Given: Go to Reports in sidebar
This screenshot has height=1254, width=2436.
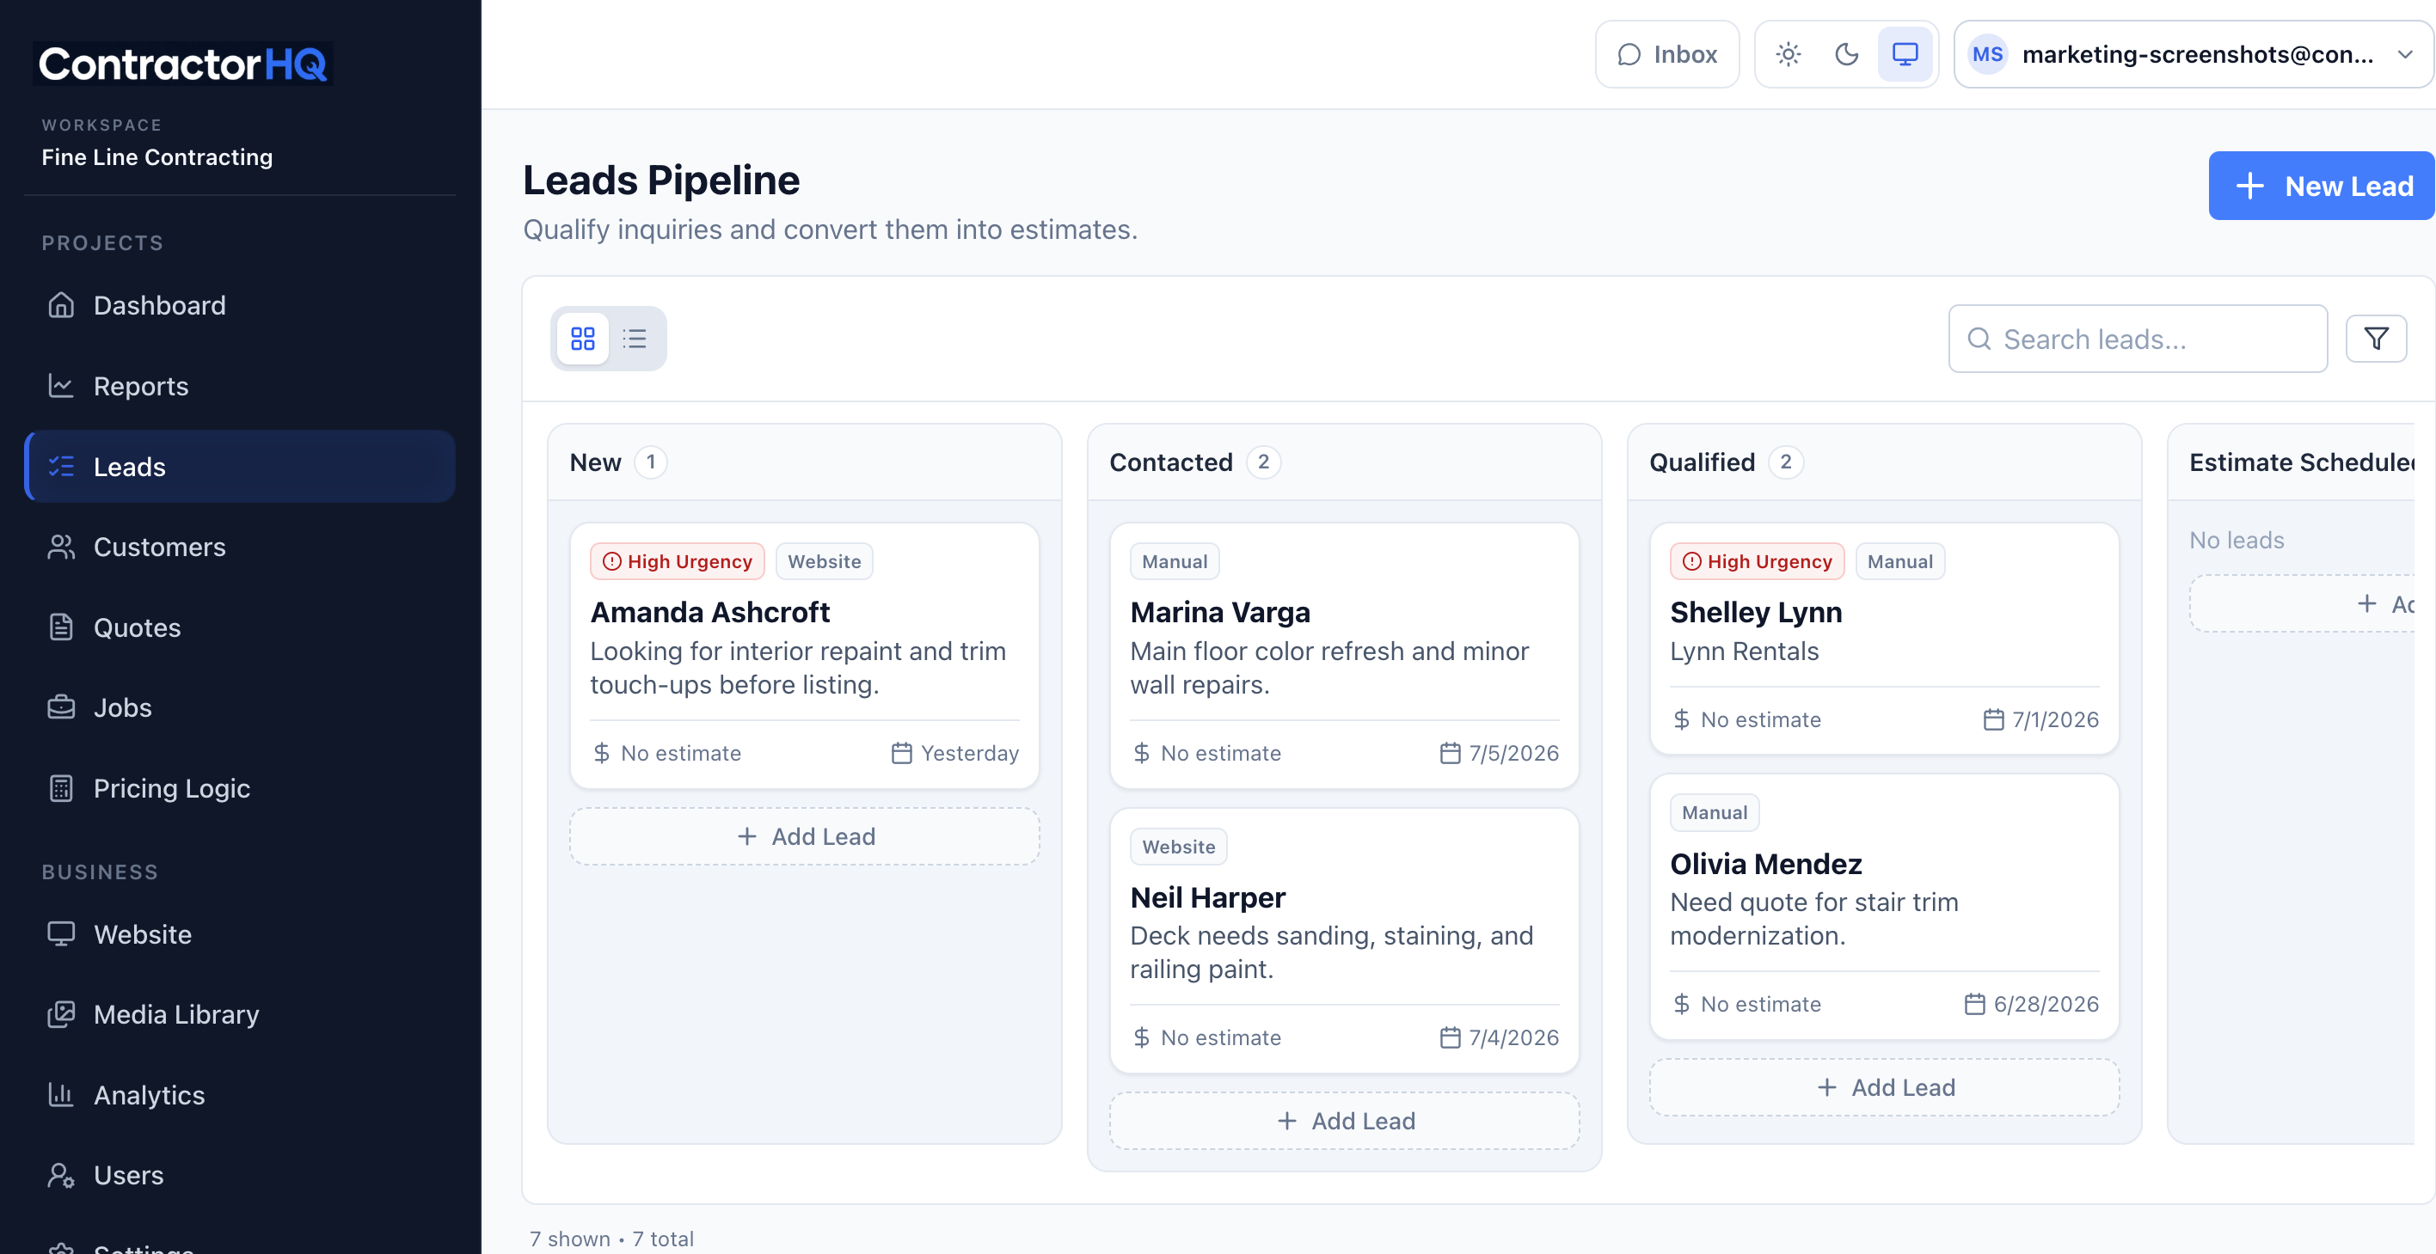Looking at the screenshot, I should (x=240, y=386).
